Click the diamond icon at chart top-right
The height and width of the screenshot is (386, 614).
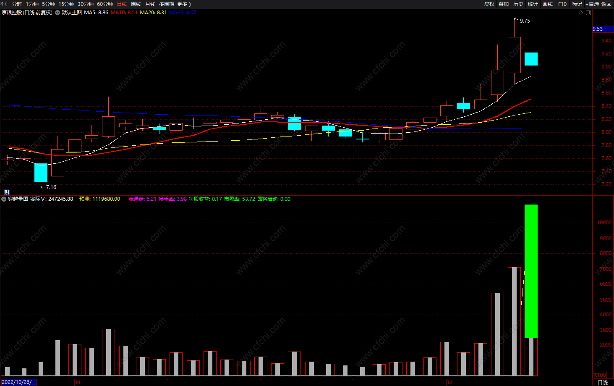581,13
